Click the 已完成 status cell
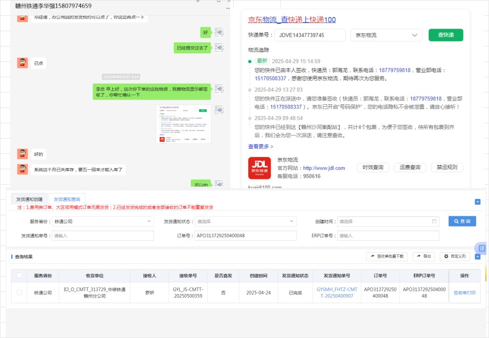The height and width of the screenshot is (338, 489). (x=295, y=292)
